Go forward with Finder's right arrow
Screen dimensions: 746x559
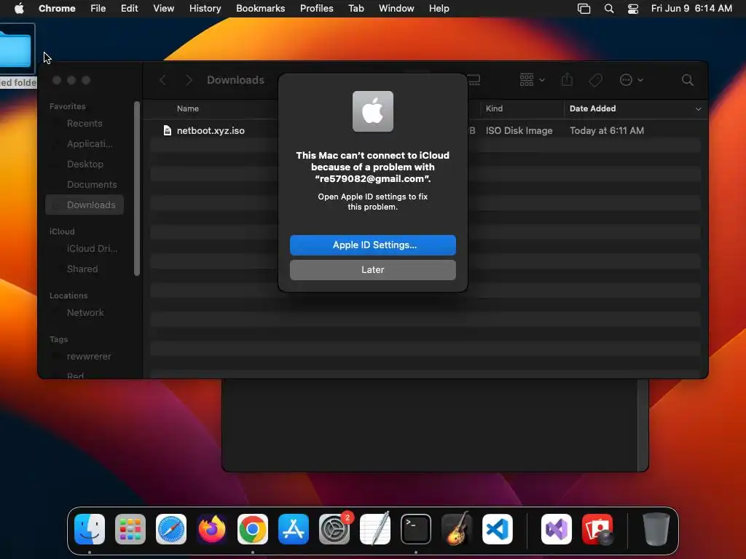point(189,80)
